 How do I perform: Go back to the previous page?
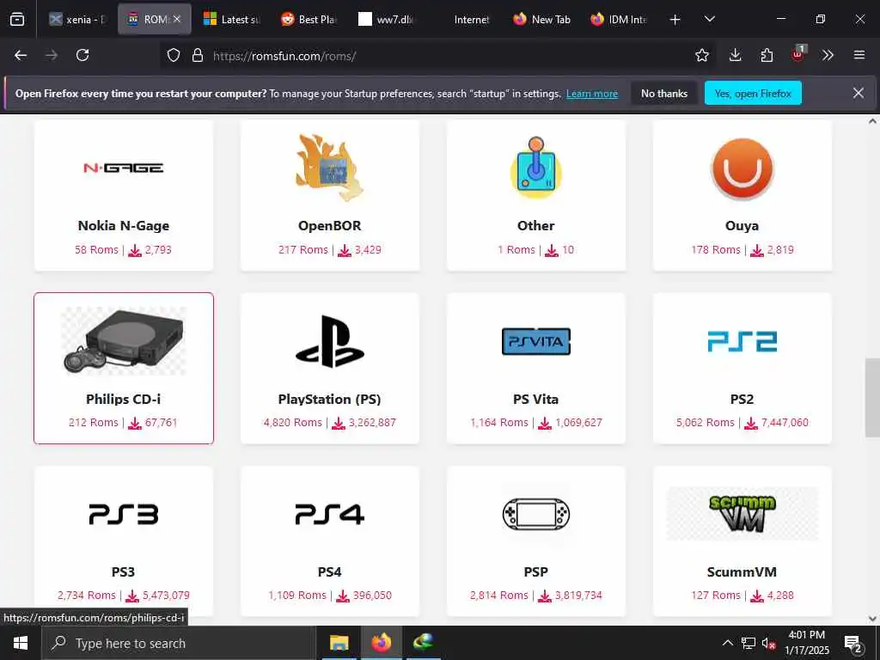click(x=21, y=55)
